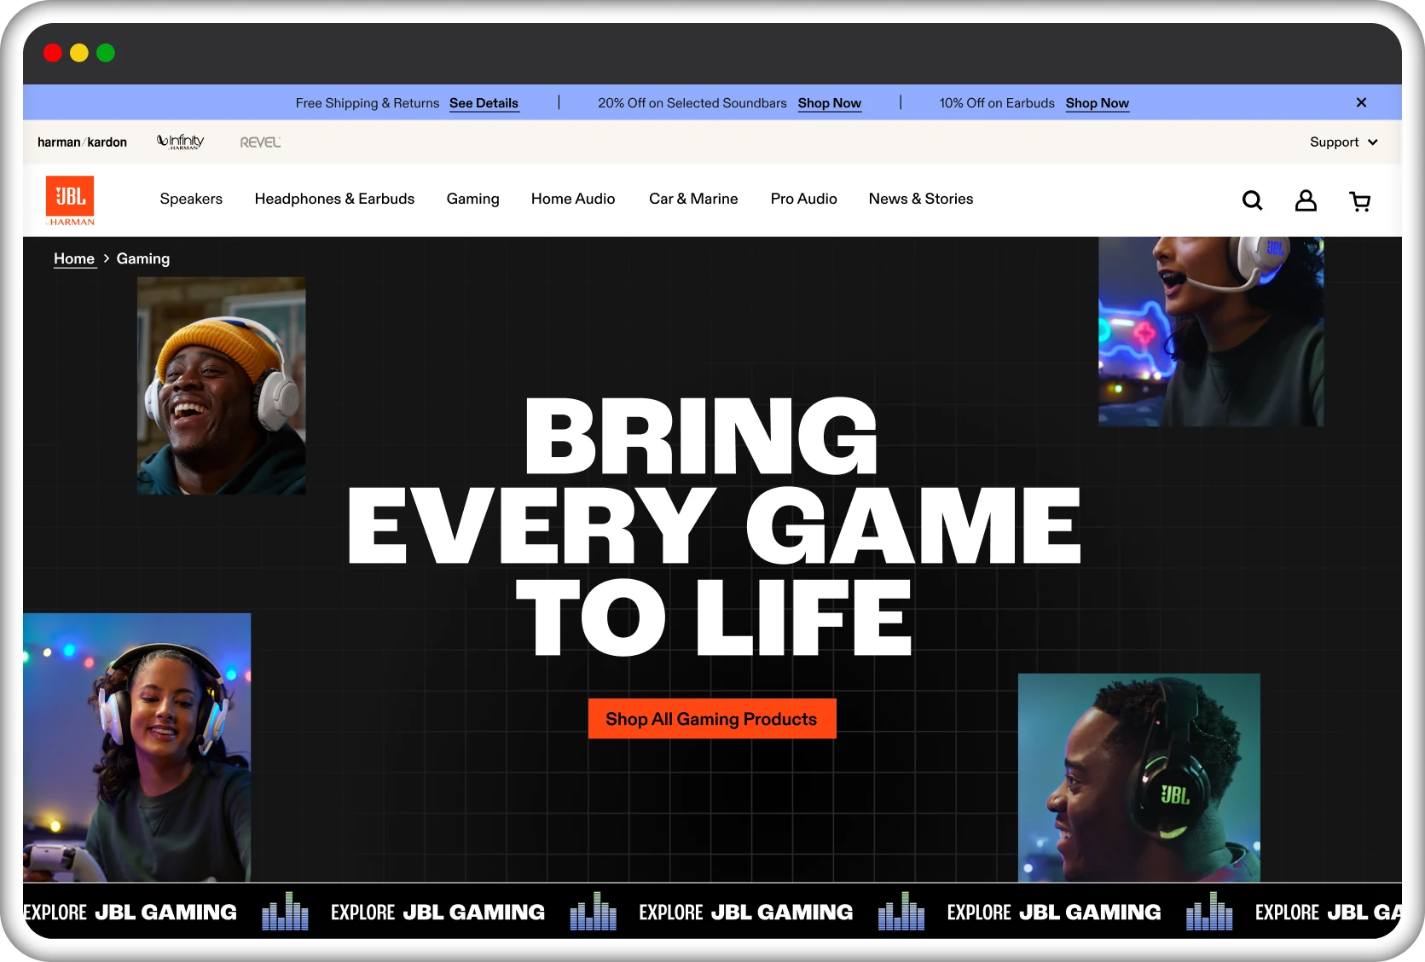Viewport: 1425px width, 962px height.
Task: Open the Speakers menu
Action: coord(191,199)
